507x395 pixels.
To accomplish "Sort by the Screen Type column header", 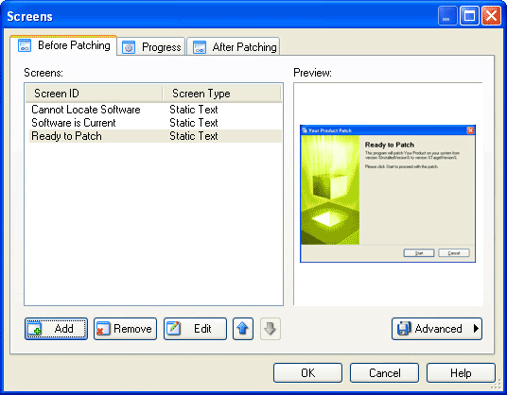I will (x=221, y=94).
